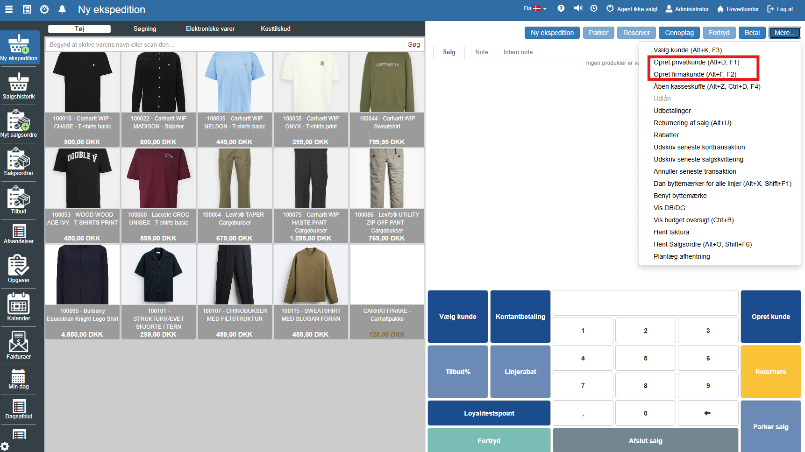Click the Genoptag button

pos(679,33)
